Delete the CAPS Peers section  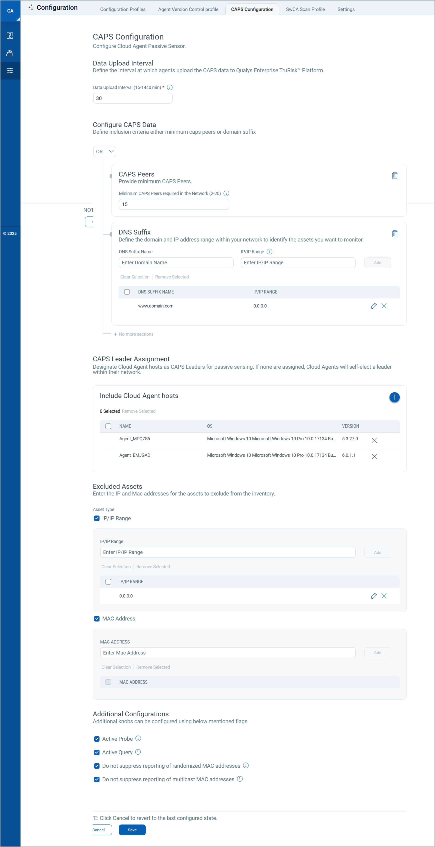(x=394, y=175)
